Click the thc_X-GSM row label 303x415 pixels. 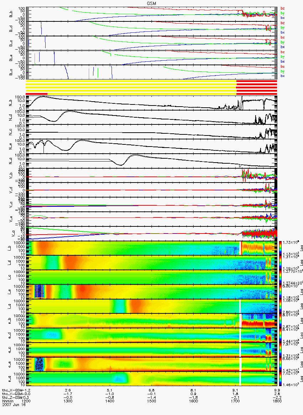[13, 390]
